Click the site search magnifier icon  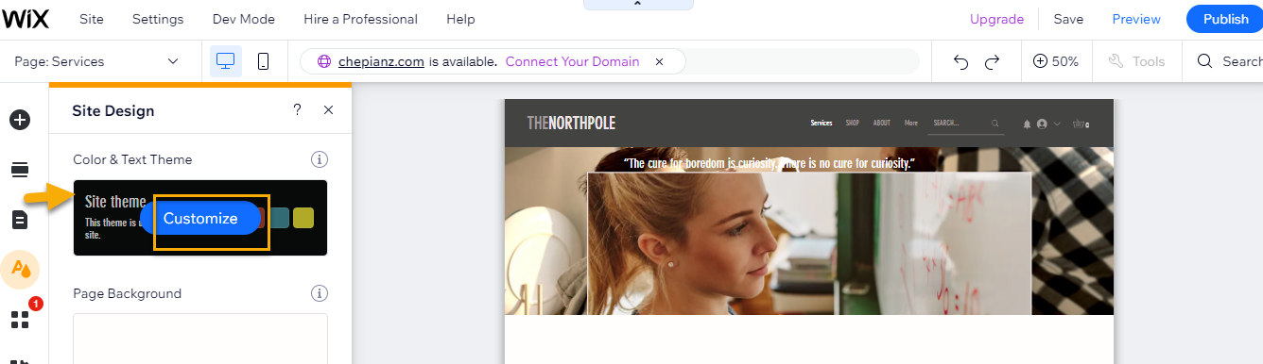(x=995, y=124)
